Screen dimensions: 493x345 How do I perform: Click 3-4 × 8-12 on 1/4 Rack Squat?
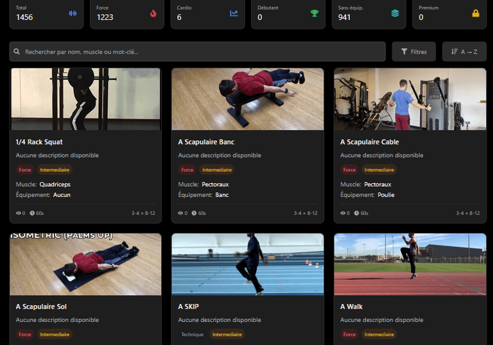coord(143,213)
